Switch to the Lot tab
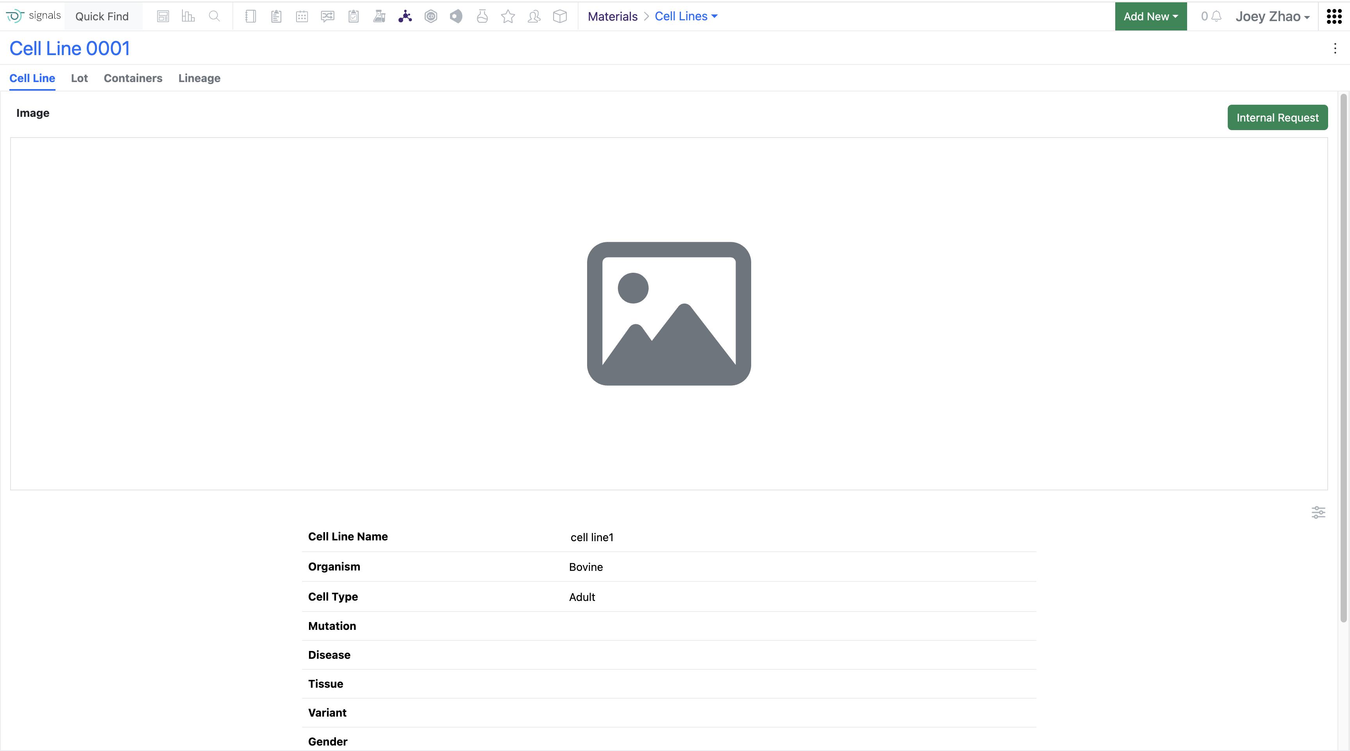Image resolution: width=1350 pixels, height=751 pixels. coord(79,78)
